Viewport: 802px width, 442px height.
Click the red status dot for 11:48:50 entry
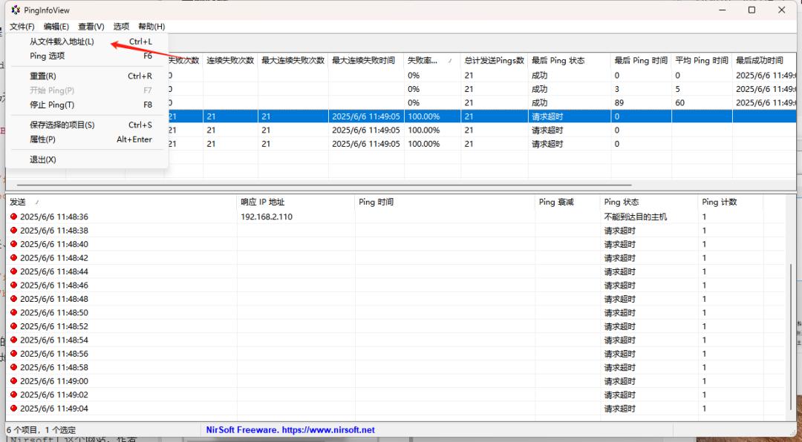coord(14,313)
